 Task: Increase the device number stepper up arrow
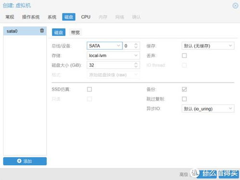pyautogui.click(x=136, y=44)
